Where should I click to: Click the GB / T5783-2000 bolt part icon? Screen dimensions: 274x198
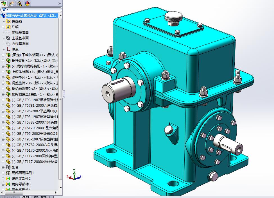8,122
